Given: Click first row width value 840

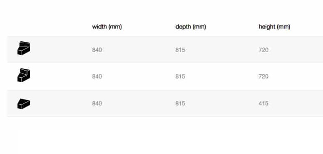Looking at the screenshot, I should 97,50.
